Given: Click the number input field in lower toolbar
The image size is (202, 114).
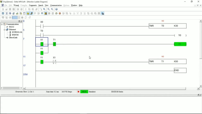Looking at the screenshot, I should [x=15, y=18].
